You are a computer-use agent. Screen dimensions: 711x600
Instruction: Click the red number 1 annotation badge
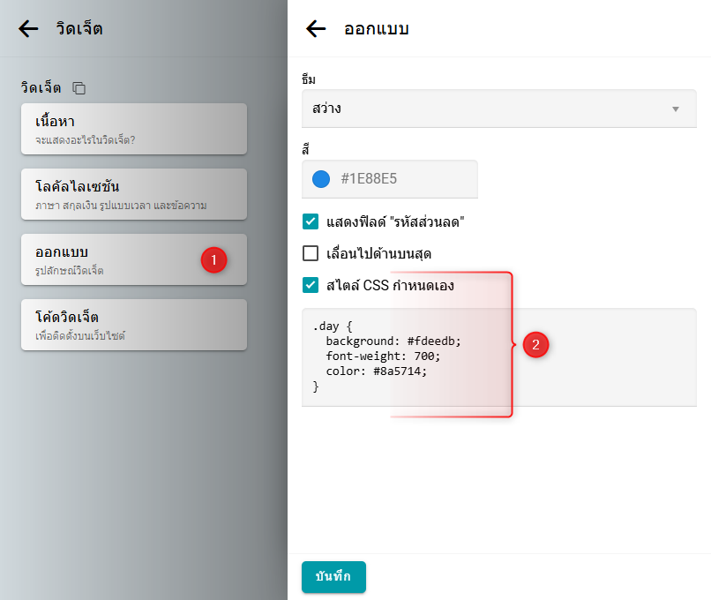click(x=213, y=259)
